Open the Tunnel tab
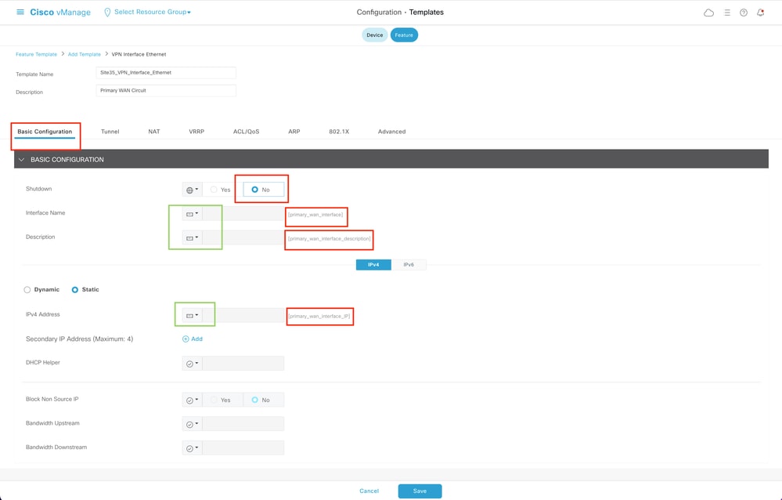Screen dimensions: 782x500 (x=110, y=132)
